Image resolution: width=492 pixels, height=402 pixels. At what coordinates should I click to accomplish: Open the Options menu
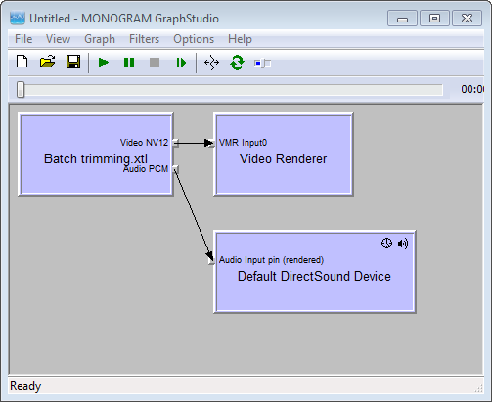[x=194, y=39]
